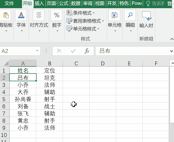
Task: Select column B header
Action: click(49, 64)
